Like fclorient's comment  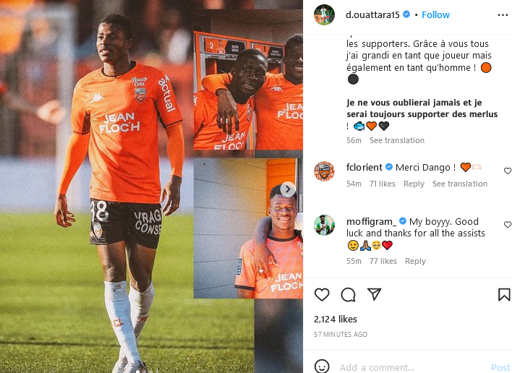[x=508, y=171]
